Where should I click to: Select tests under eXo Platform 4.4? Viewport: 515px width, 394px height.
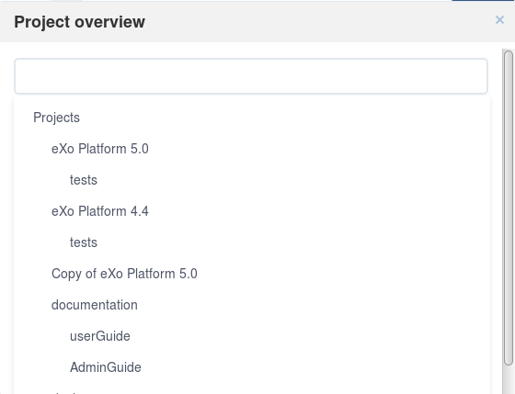[84, 242]
